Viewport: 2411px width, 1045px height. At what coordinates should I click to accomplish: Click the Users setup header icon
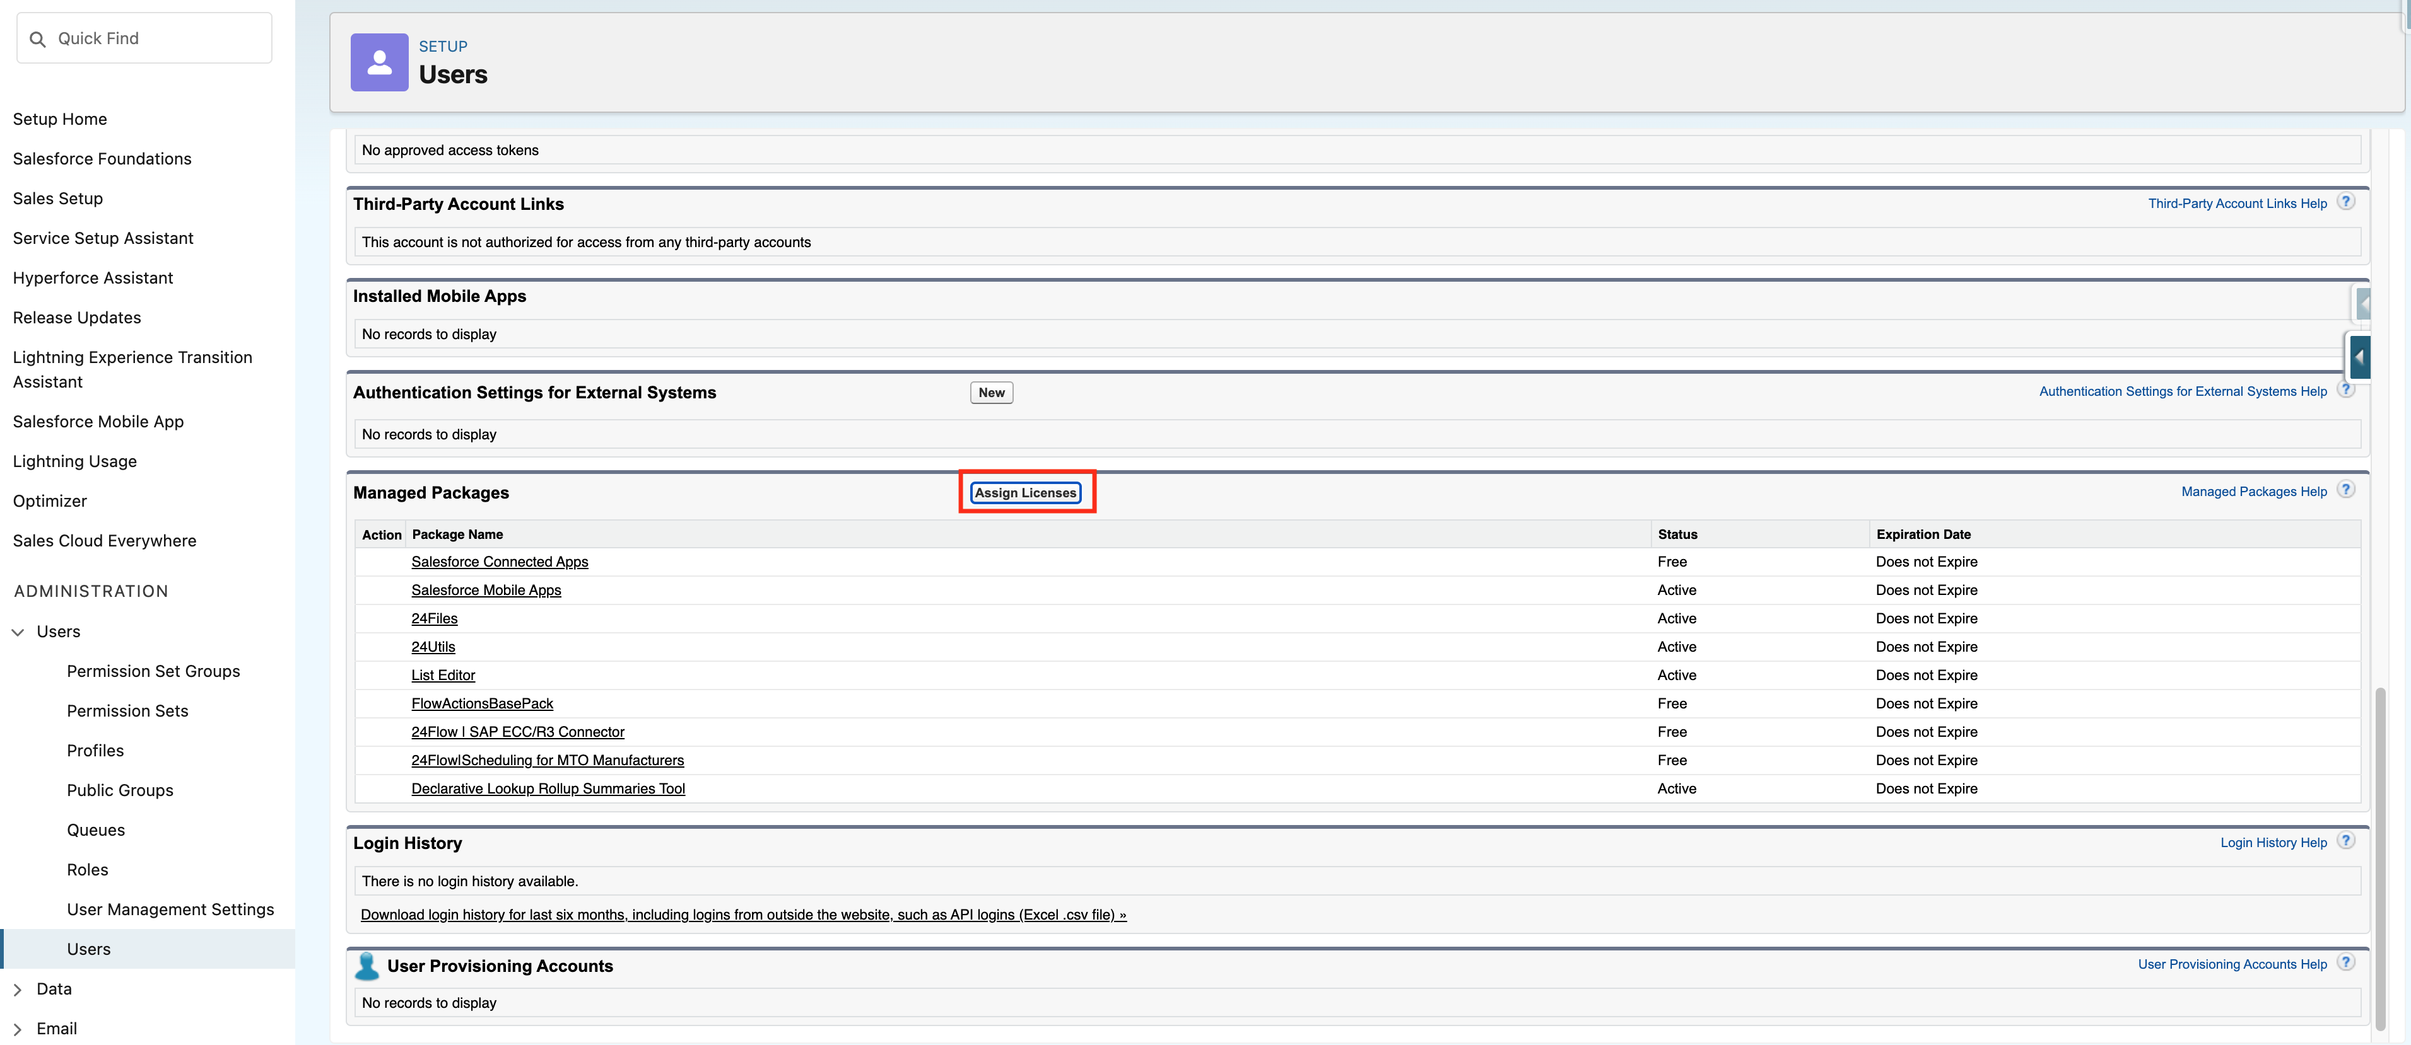[379, 62]
